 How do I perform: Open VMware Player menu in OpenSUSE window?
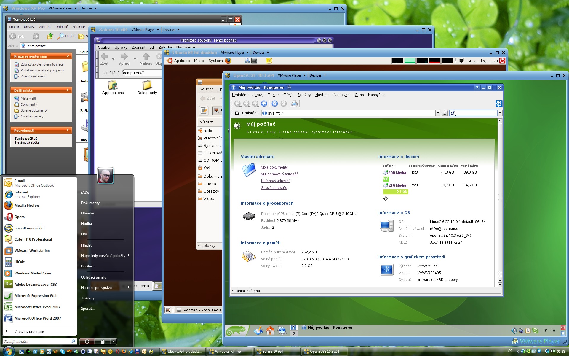pyautogui.click(x=291, y=75)
